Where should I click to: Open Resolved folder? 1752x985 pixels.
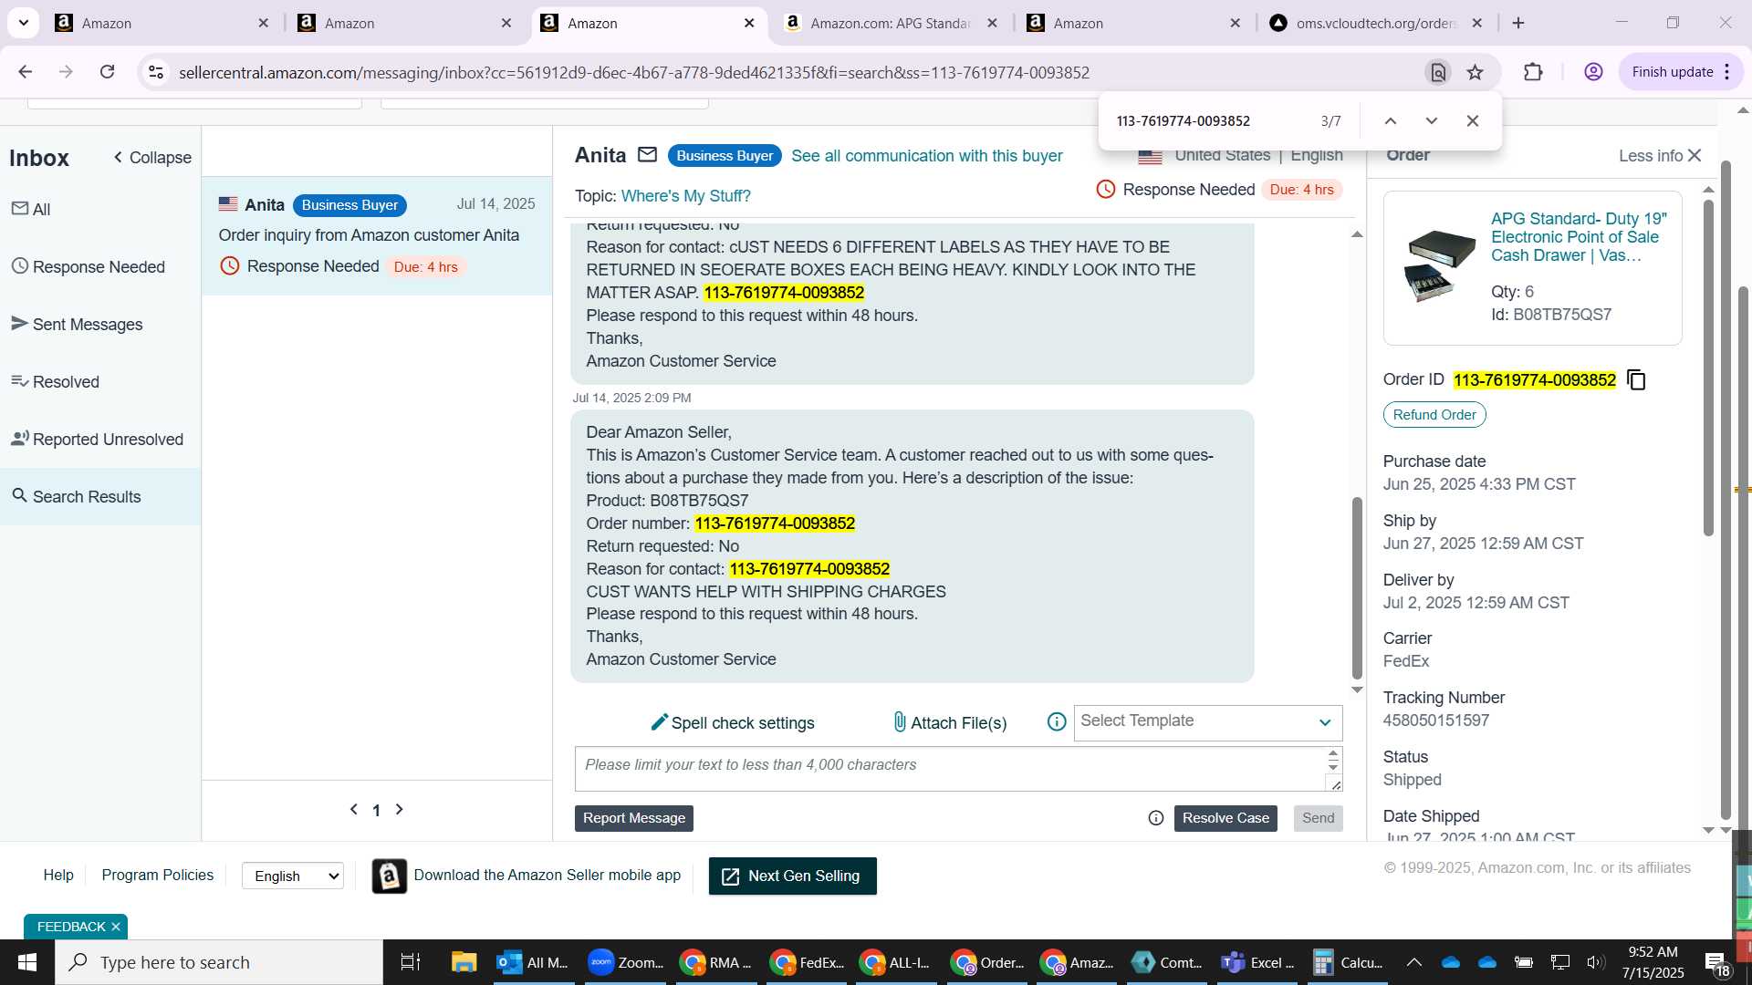[56, 381]
